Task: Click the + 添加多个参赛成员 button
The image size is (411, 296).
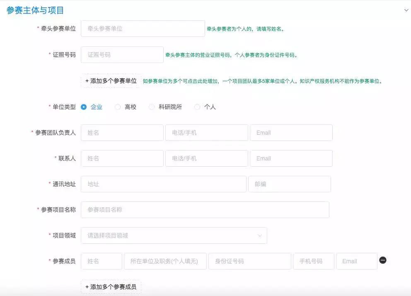Action: pyautogui.click(x=111, y=287)
